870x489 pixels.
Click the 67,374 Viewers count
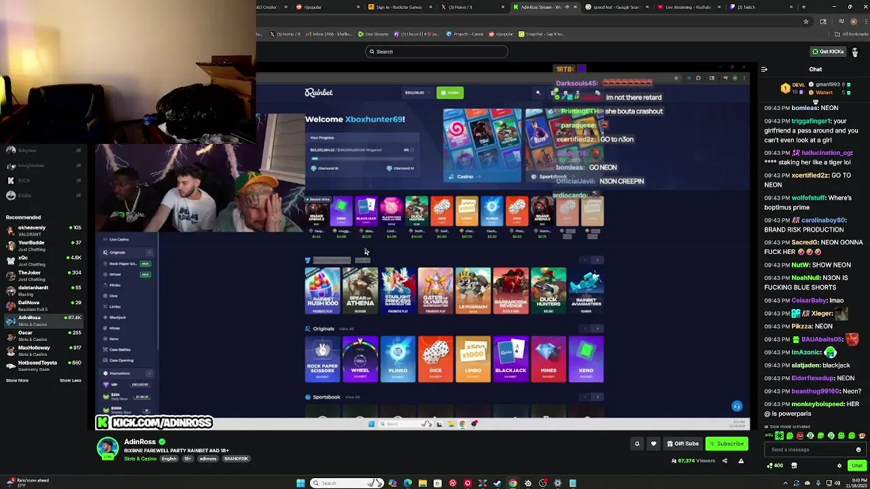693,460
